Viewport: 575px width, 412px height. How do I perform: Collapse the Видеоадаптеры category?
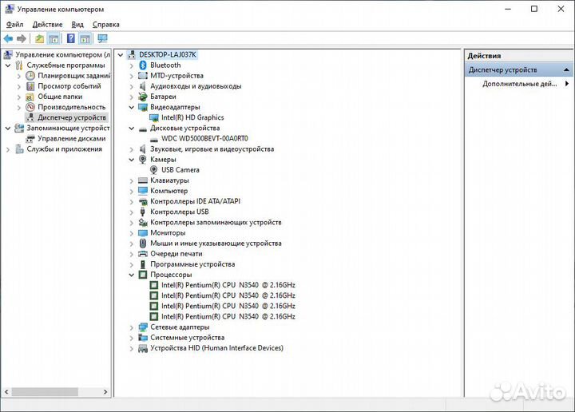click(131, 108)
